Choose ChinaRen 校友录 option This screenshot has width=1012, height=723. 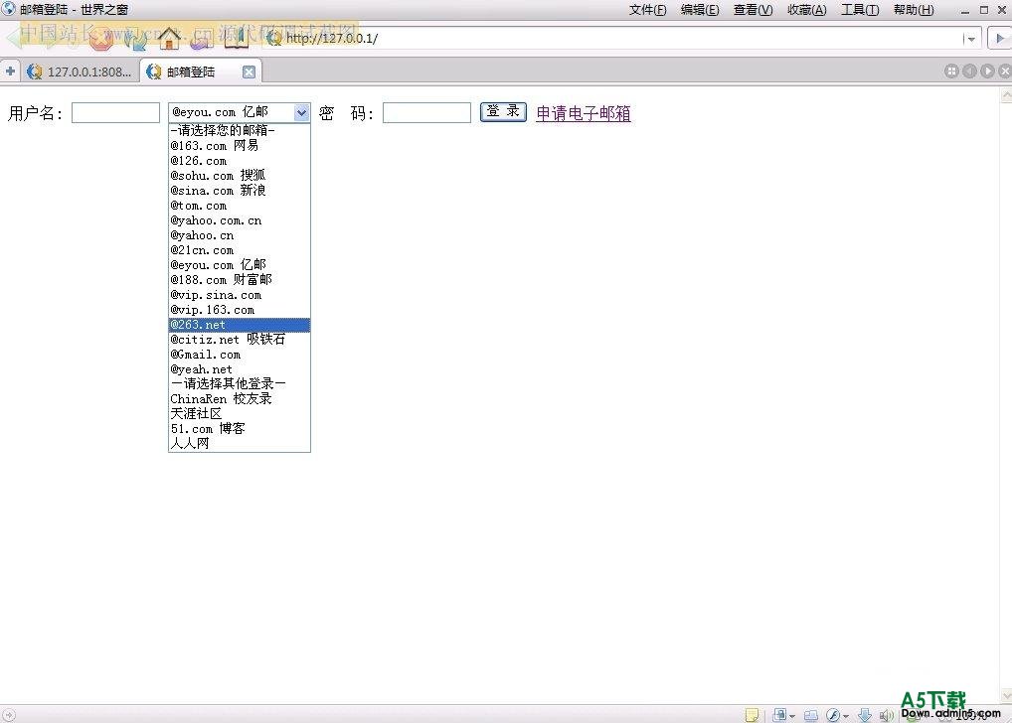[240, 398]
